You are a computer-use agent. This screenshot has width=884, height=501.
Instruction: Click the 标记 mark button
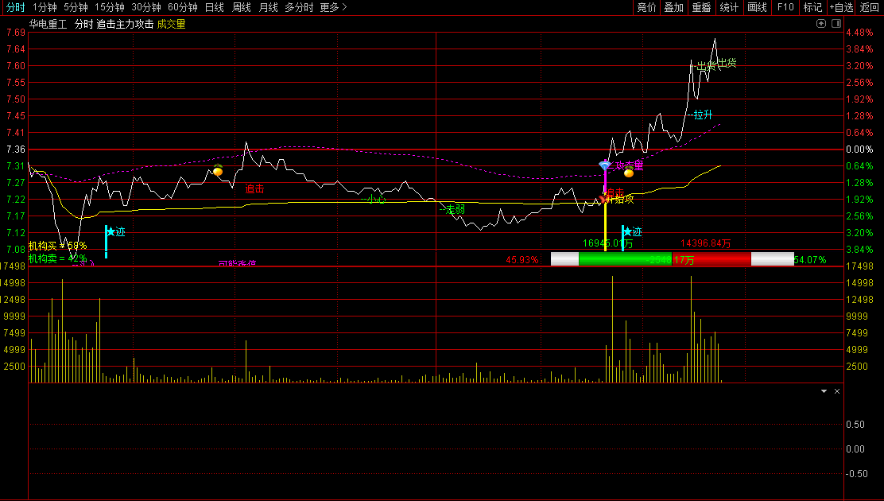click(x=812, y=7)
